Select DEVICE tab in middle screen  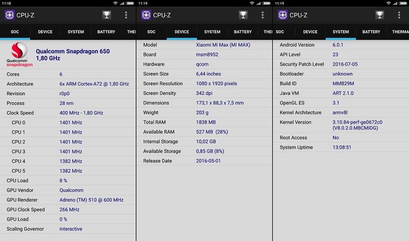click(182, 32)
